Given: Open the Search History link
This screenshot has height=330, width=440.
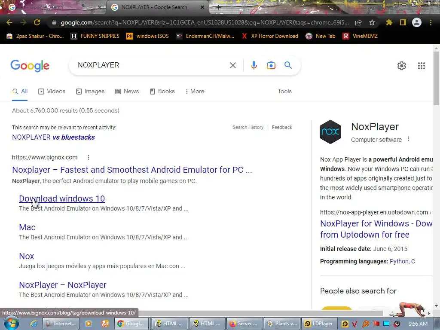Looking at the screenshot, I should point(248,127).
